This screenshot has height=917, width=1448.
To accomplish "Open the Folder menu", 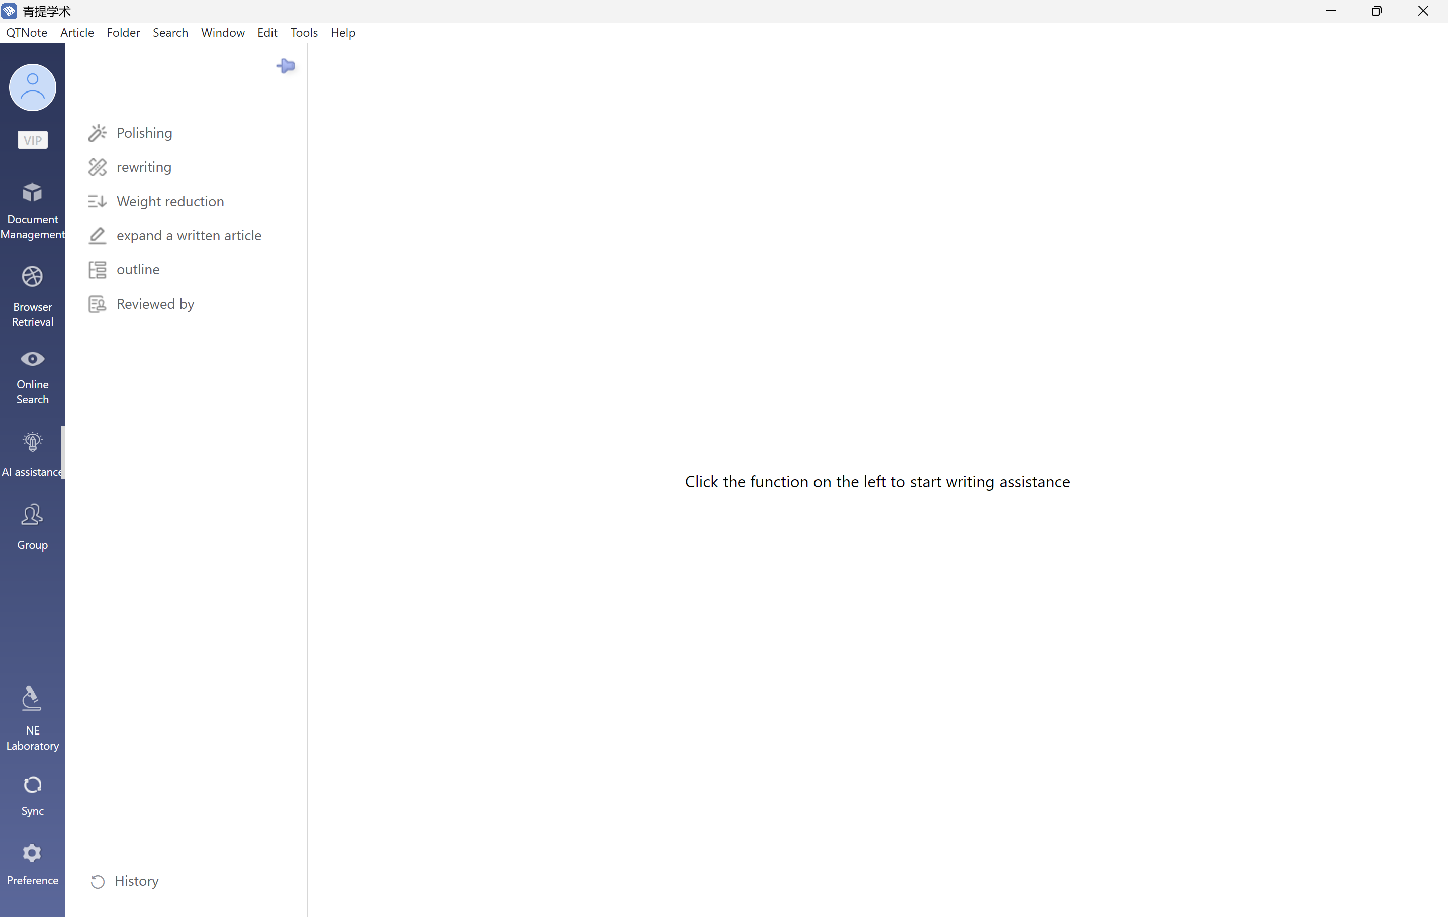I will 123,33.
